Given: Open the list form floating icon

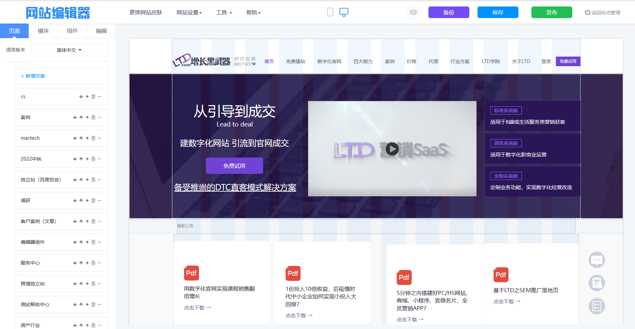Looking at the screenshot, I should (596, 306).
